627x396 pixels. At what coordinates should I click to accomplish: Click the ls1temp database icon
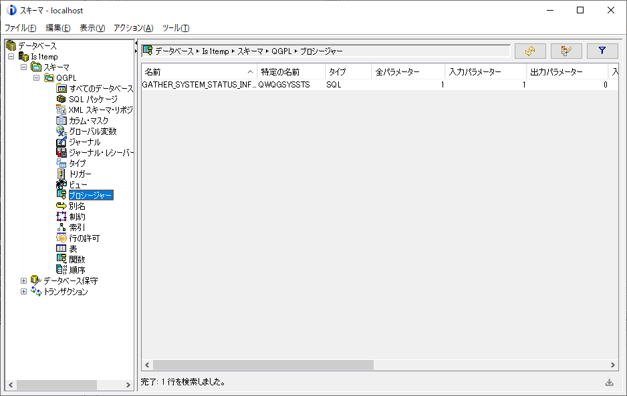pyautogui.click(x=24, y=56)
